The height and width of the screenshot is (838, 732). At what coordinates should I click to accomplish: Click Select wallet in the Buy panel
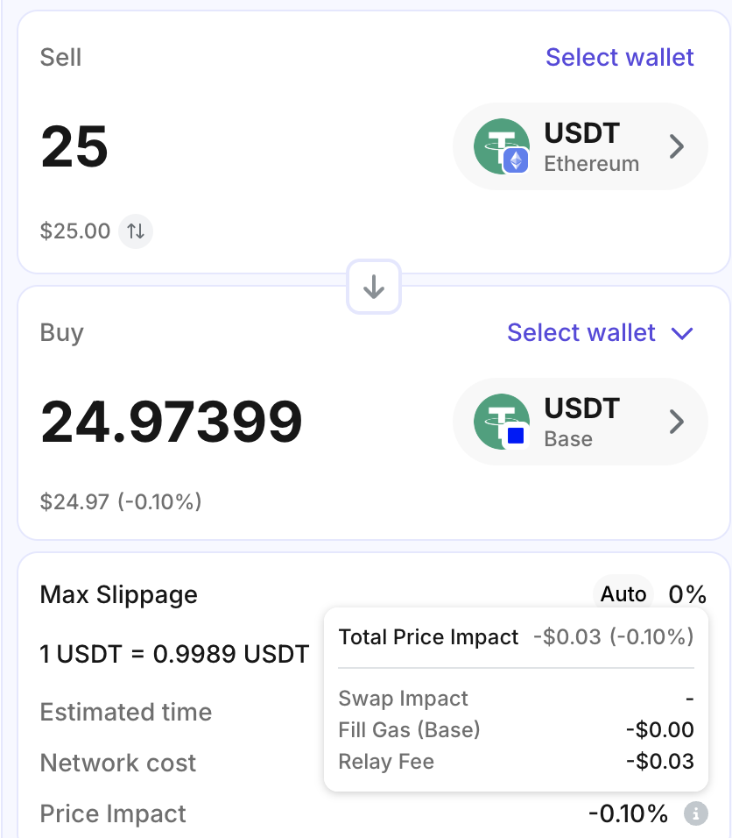[581, 333]
